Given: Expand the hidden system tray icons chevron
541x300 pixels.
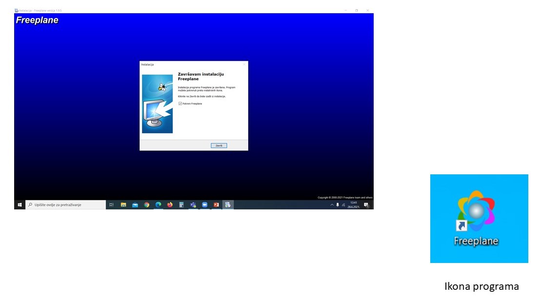Looking at the screenshot, I should [332, 205].
